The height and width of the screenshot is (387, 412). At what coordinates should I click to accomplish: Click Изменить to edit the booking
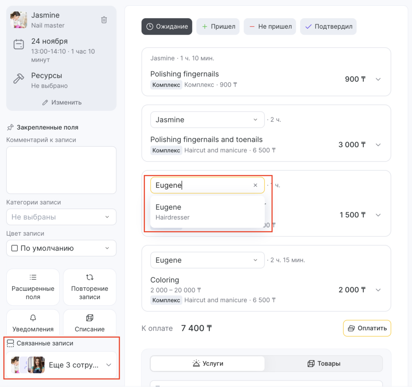62,102
